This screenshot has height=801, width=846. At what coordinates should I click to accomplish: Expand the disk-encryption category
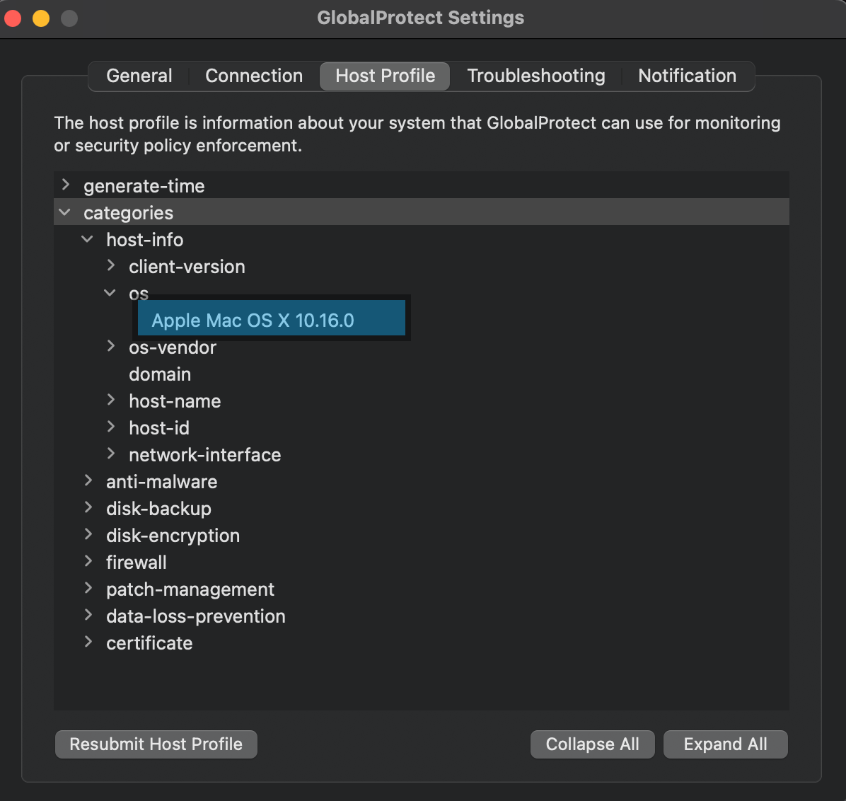(88, 534)
